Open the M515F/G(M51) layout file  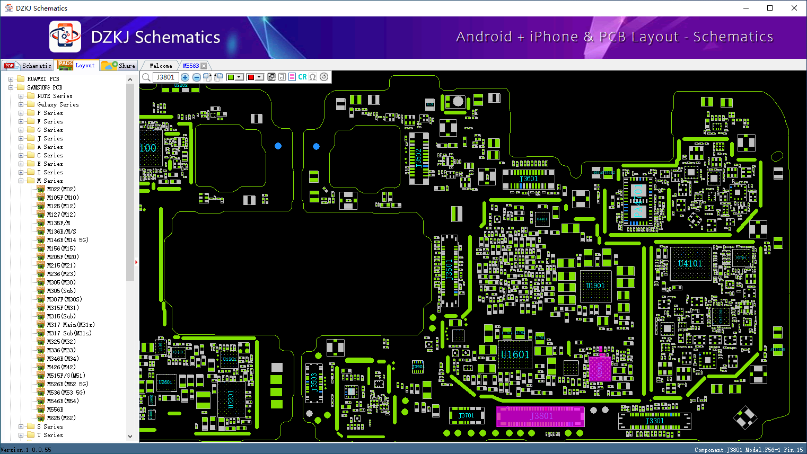click(x=66, y=376)
